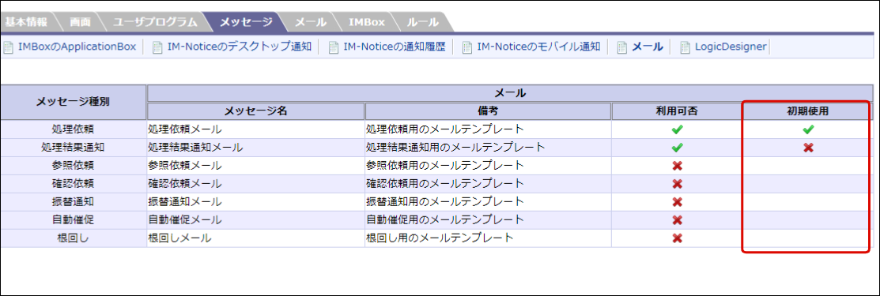Click remark 自動催促用のメールテンプレート

(x=445, y=219)
